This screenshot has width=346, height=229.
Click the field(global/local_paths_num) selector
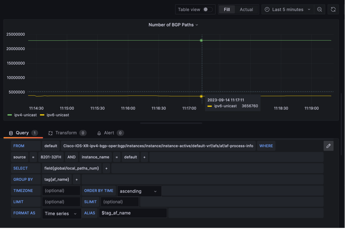pos(71,168)
